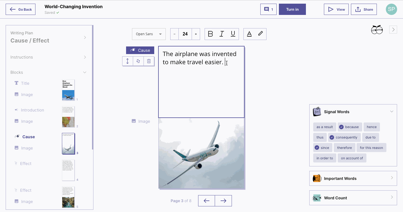Delete the Cause block with trash icon

click(x=149, y=61)
